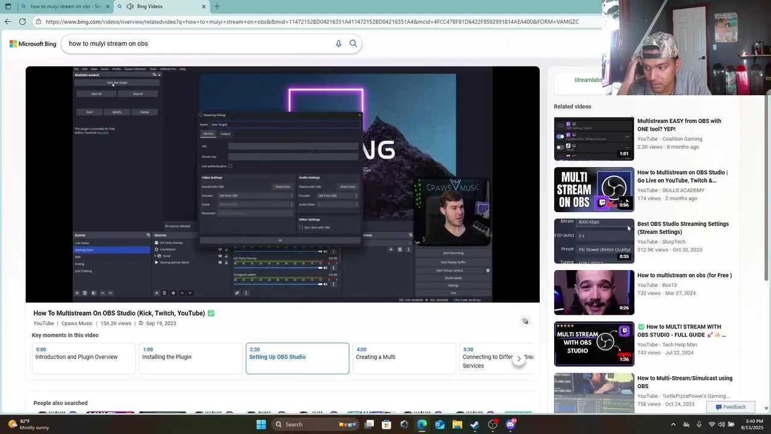This screenshot has width=771, height=434.
Task: Open Tech Help Man multi stream thumbnail
Action: click(594, 344)
